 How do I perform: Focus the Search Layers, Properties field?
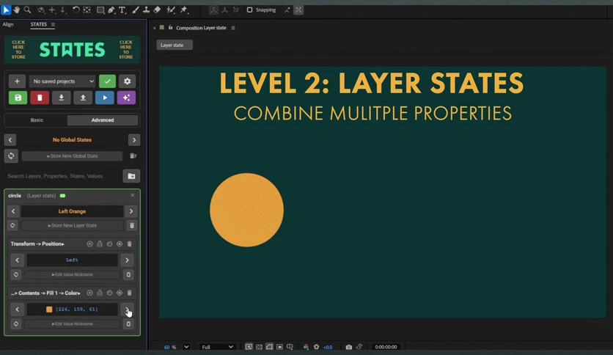point(62,176)
